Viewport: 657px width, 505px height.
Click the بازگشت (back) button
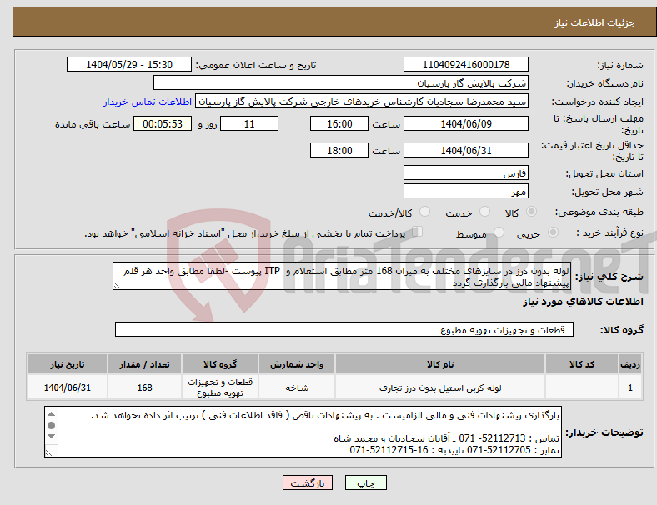point(307,482)
